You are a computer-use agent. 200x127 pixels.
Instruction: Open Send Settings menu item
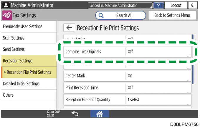click(28, 49)
